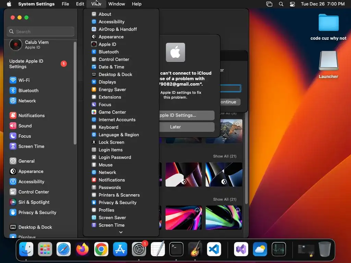Image resolution: width=351 pixels, height=263 pixels.
Task: Click Stage Manager icon in menu bar
Action: coord(269,4)
